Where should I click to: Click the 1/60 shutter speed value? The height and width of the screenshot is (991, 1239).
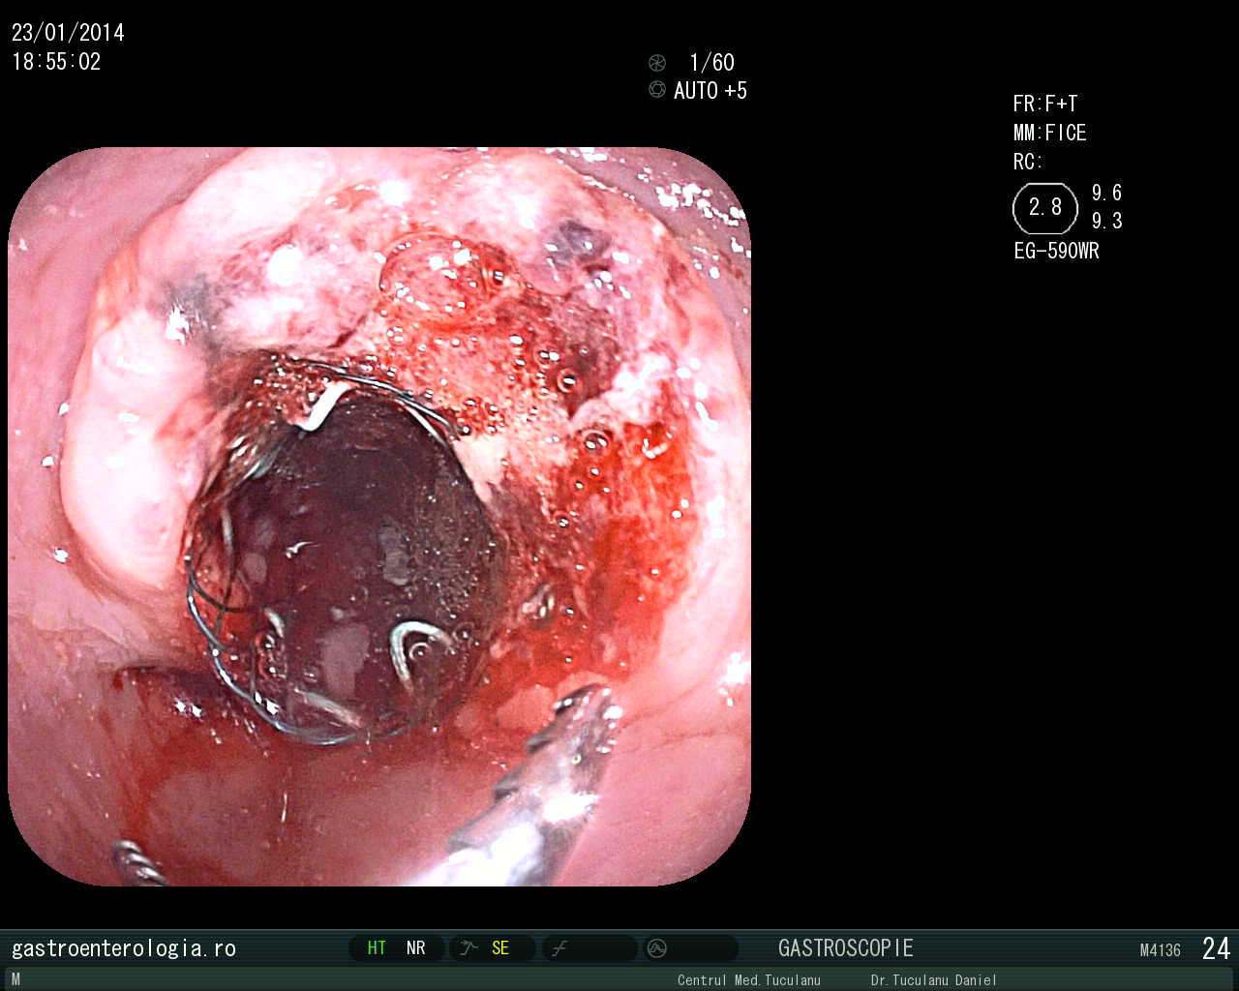711,63
